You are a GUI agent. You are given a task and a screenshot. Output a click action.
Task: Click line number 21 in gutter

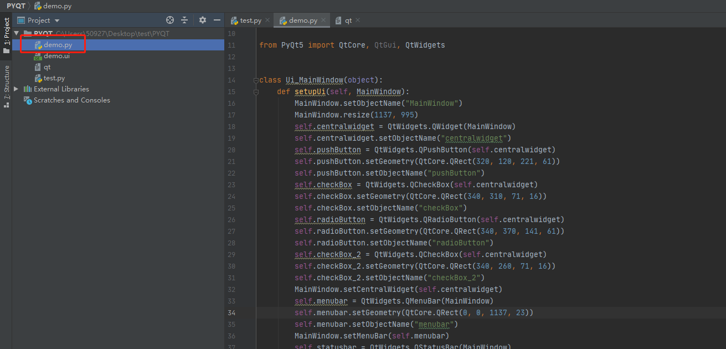point(231,161)
